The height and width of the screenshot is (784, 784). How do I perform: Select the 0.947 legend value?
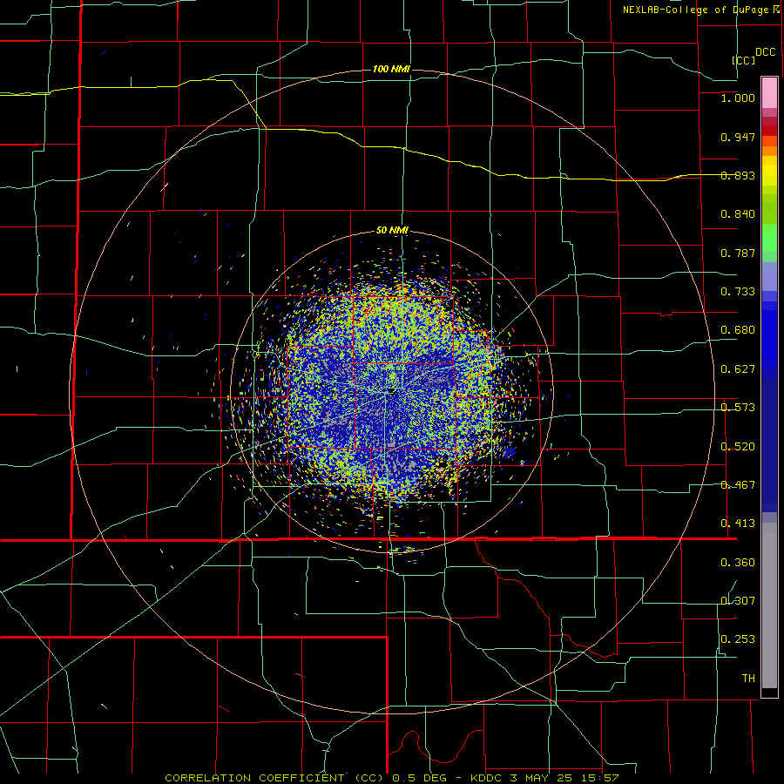738,137
